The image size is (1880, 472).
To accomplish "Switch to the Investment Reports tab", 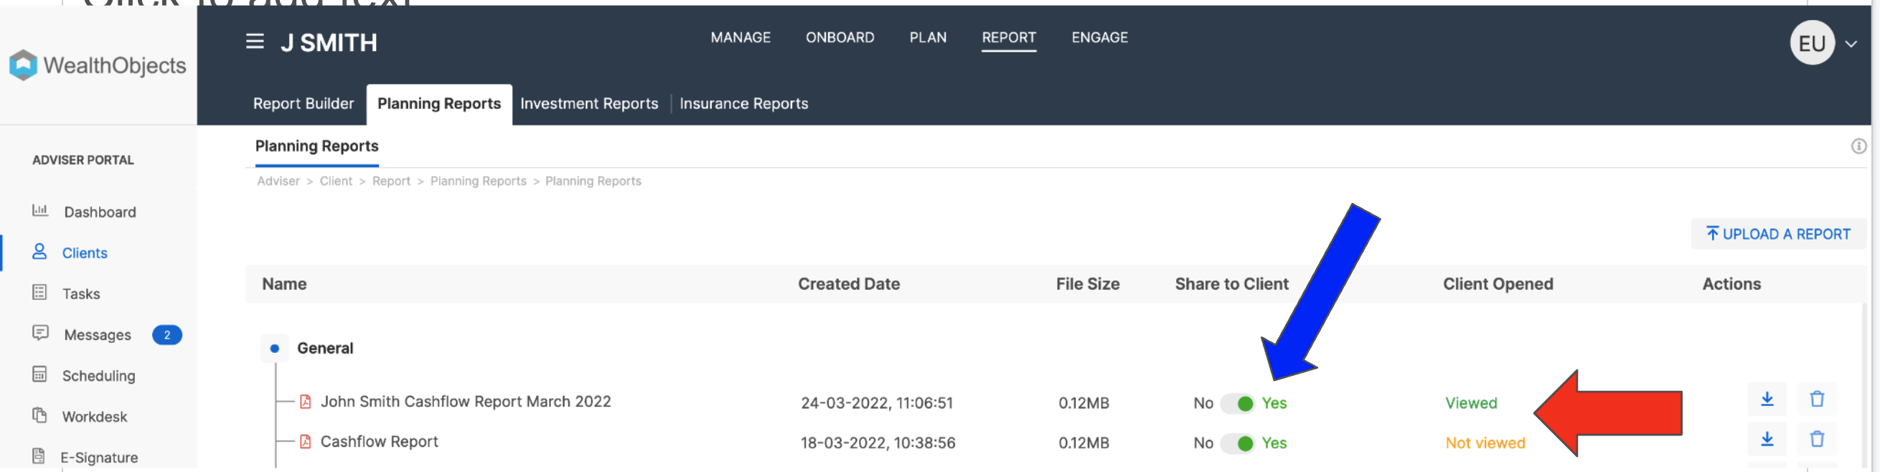I will pyautogui.click(x=588, y=103).
